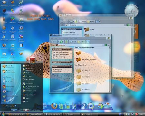Click the Up icon in My Documents toolbar

tap(76, 22)
